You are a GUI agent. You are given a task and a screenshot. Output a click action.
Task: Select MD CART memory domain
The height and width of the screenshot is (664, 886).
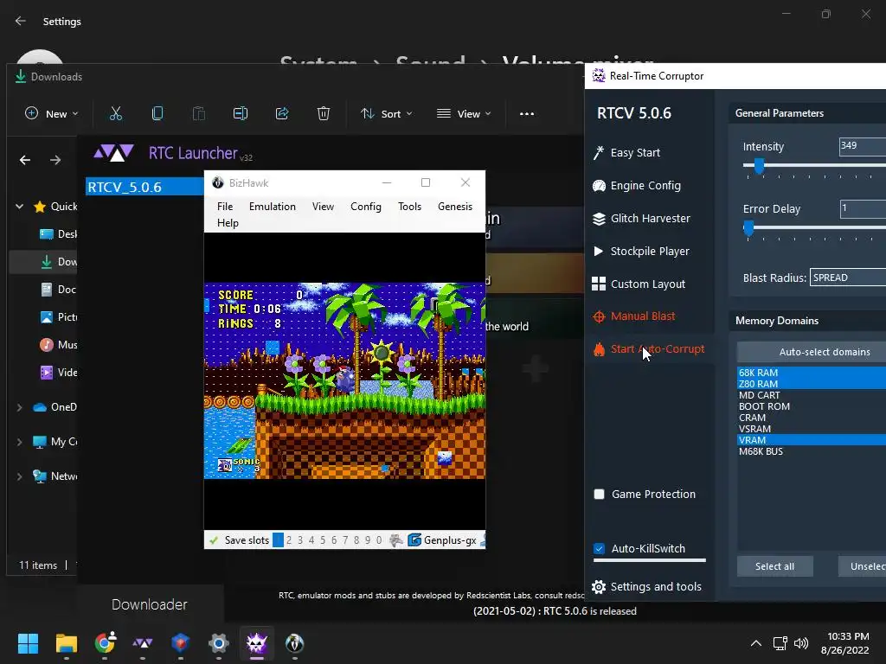tap(812, 395)
